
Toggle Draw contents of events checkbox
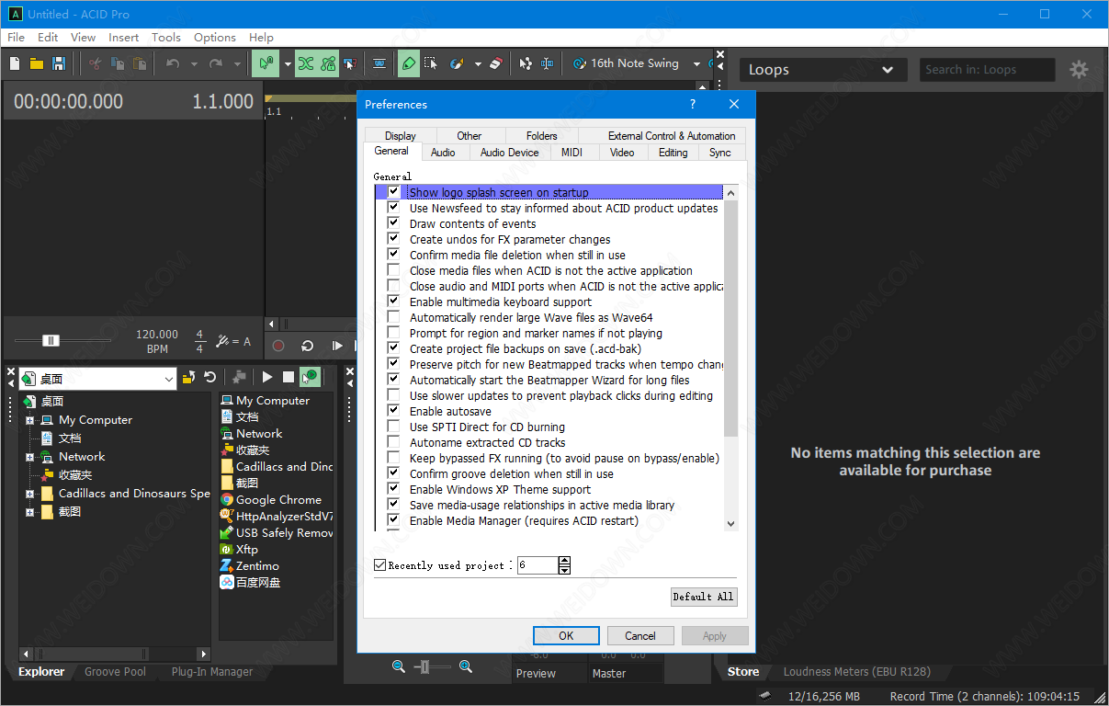pyautogui.click(x=393, y=223)
